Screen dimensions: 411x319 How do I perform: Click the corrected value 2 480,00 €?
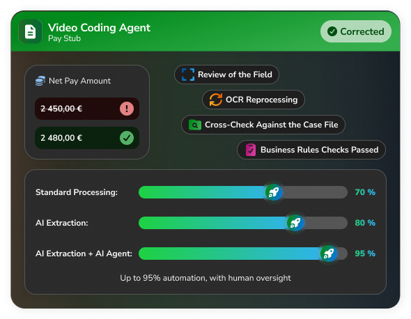61,138
